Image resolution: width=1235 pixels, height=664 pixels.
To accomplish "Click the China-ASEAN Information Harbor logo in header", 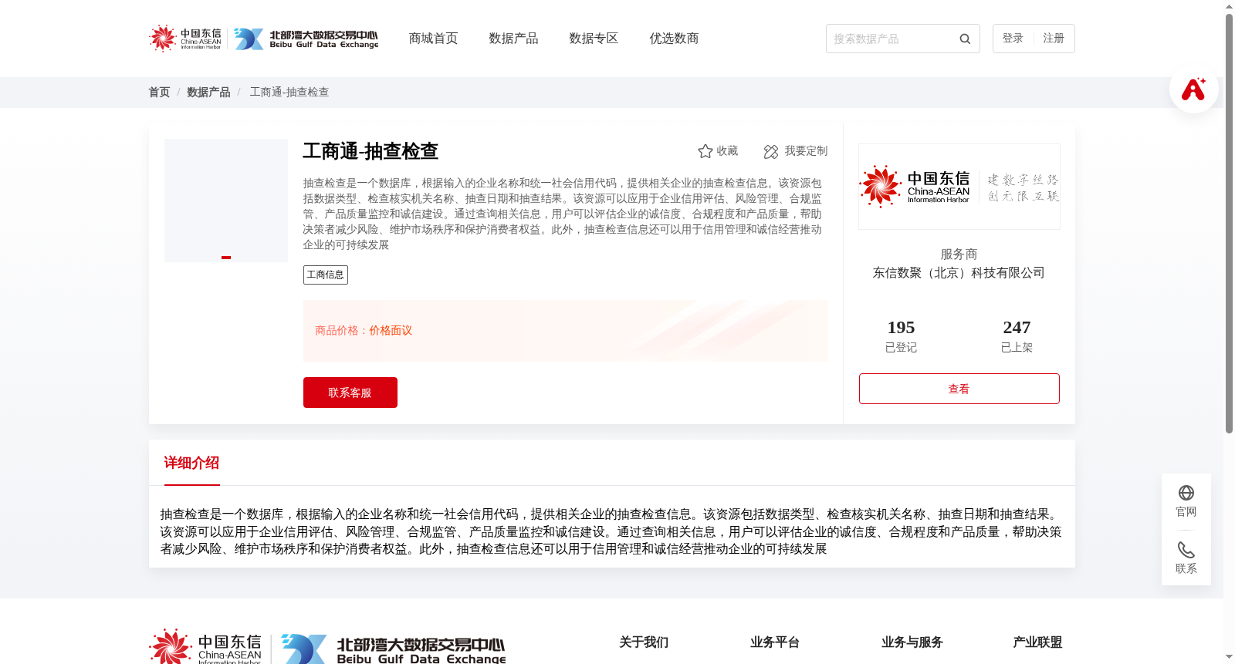I will (x=185, y=38).
